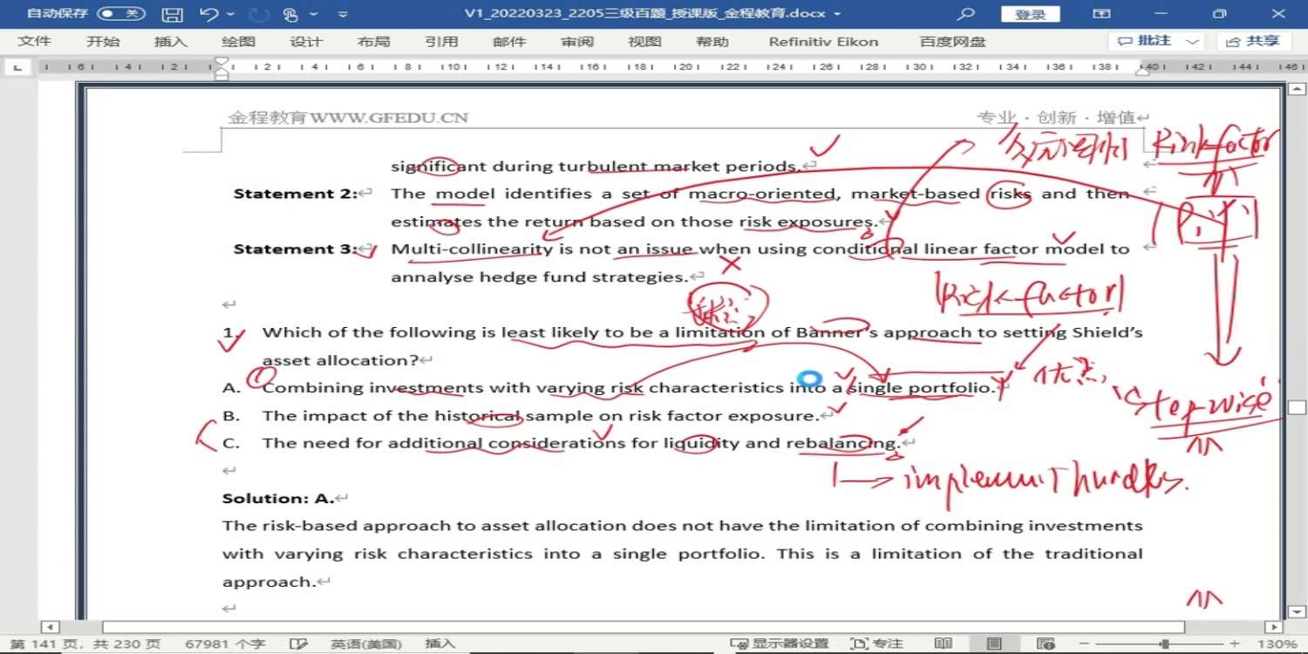1308x654 pixels.
Task: Click the ribbon display options icon
Action: click(x=1102, y=14)
